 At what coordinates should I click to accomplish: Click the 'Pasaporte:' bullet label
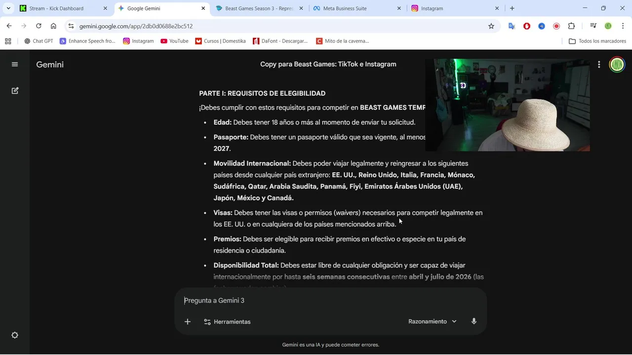[231, 137]
